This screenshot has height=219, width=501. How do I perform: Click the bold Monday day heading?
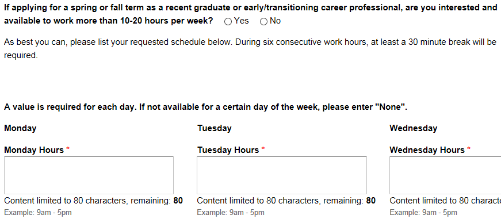(x=20, y=128)
